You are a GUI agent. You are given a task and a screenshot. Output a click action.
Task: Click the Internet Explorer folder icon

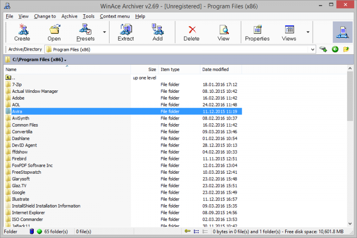pos(8,212)
